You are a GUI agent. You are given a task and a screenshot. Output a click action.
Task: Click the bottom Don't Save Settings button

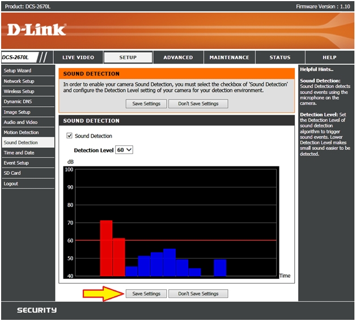(x=198, y=294)
